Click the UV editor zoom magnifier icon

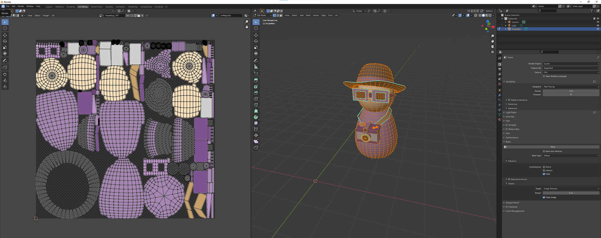coord(247,22)
